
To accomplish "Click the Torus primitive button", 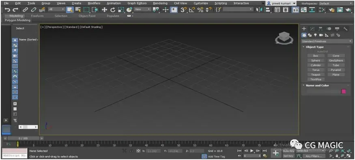I will click(316, 70).
